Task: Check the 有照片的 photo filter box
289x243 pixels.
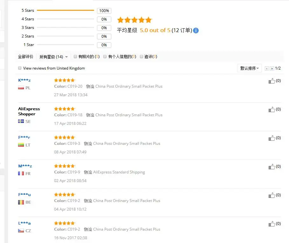Action: [x=75, y=57]
